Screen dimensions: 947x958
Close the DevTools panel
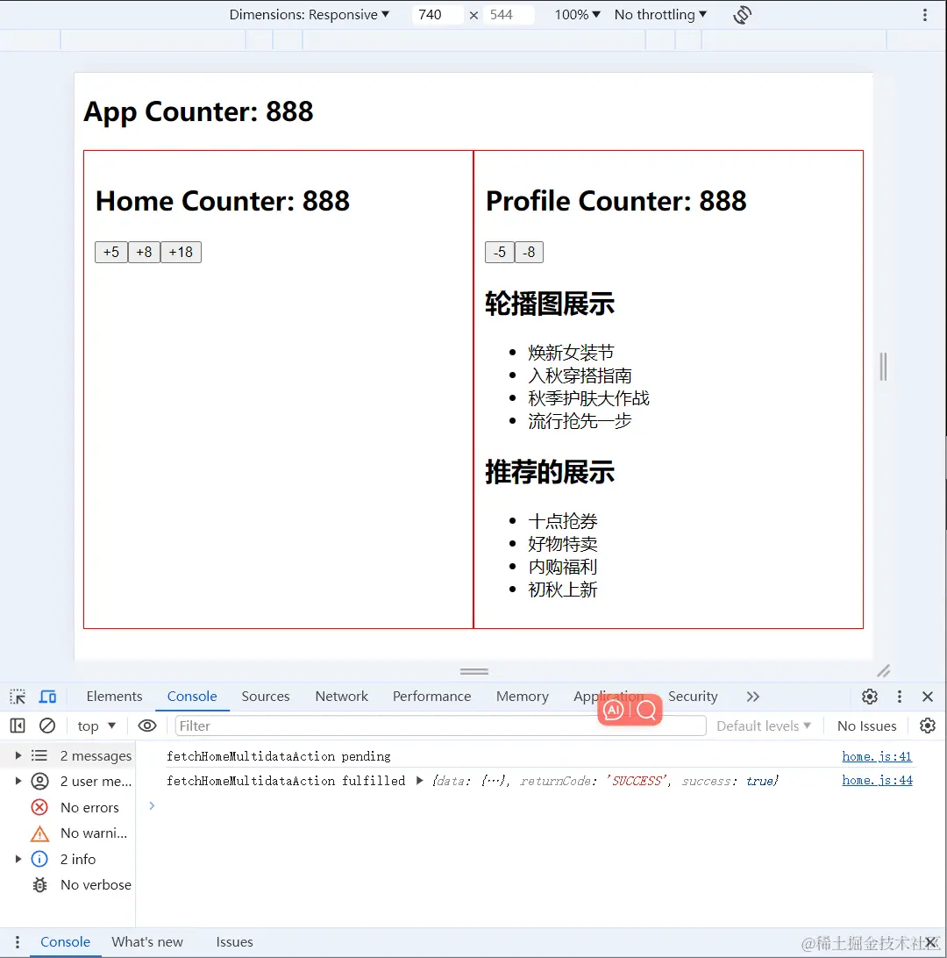(x=928, y=697)
